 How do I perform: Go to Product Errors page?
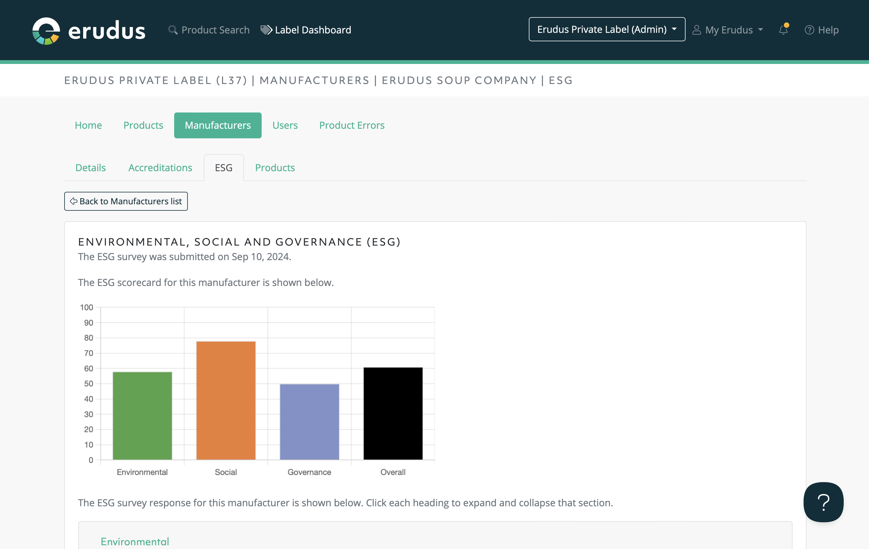(351, 125)
